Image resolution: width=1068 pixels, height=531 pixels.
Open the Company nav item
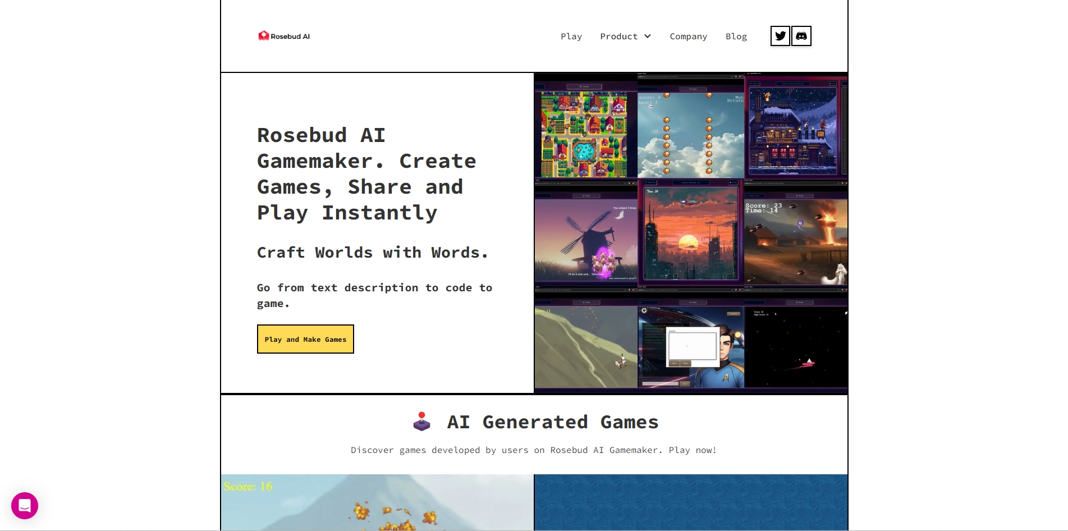point(689,36)
